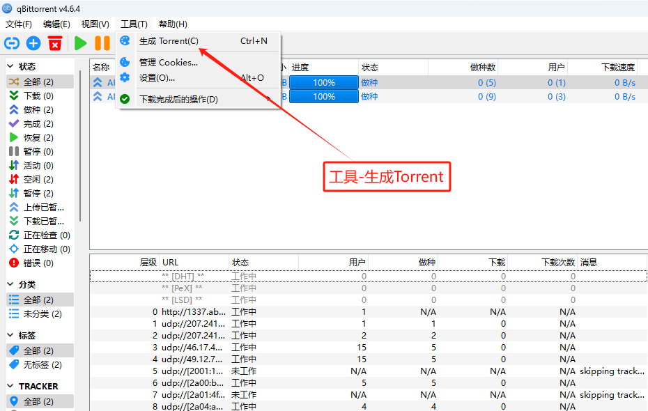Add a torrent link via the chain icon
The image size is (648, 411).
(x=11, y=43)
